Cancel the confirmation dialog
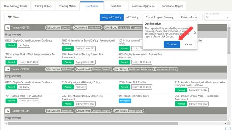This screenshot has height=130, width=232. point(188,44)
